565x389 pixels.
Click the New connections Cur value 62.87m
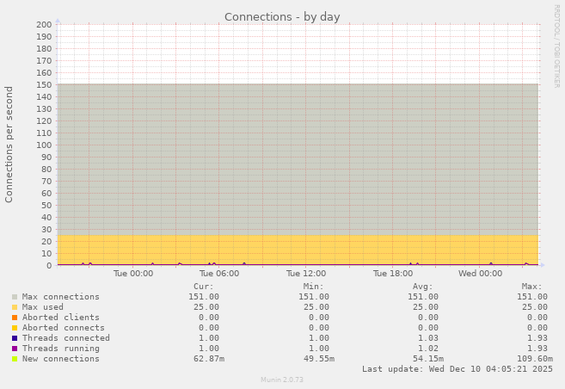pyautogui.click(x=209, y=359)
